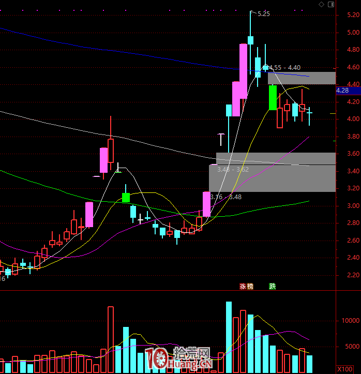
Task: Select the large green bearish candle near 4.28
Action: 273,98
